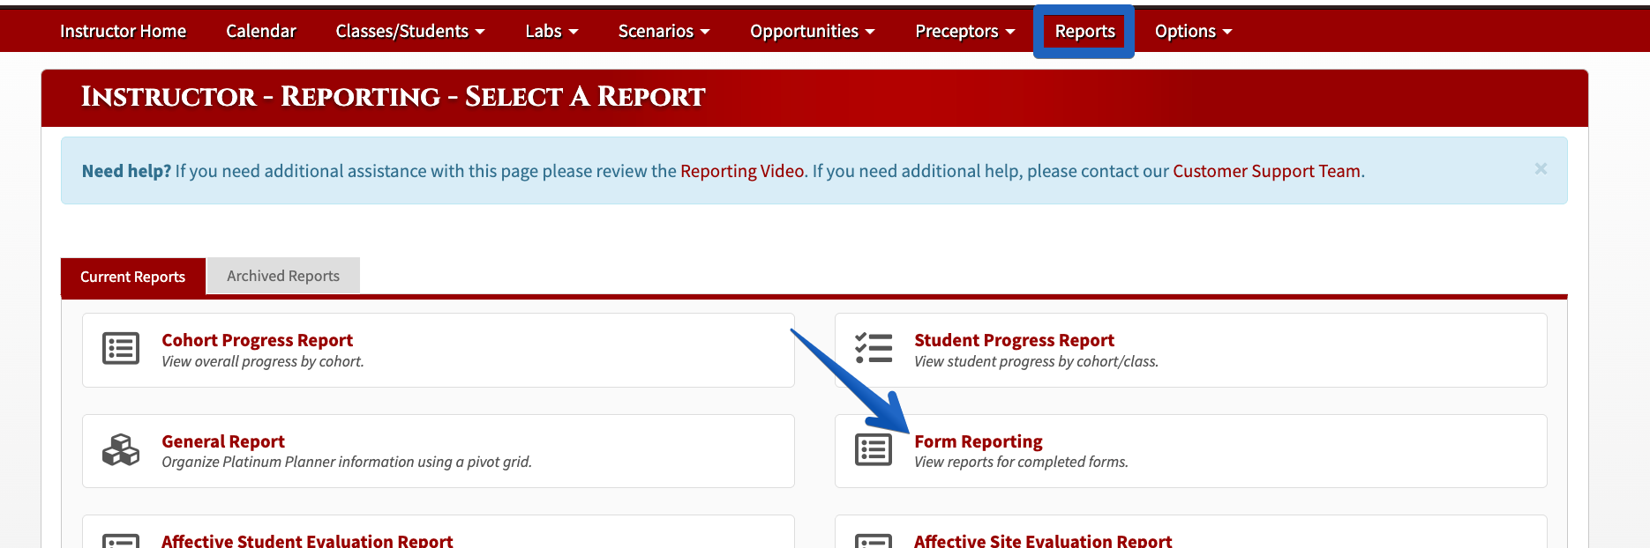Dismiss the Need help banner
This screenshot has height=548, width=1650.
[x=1541, y=168]
